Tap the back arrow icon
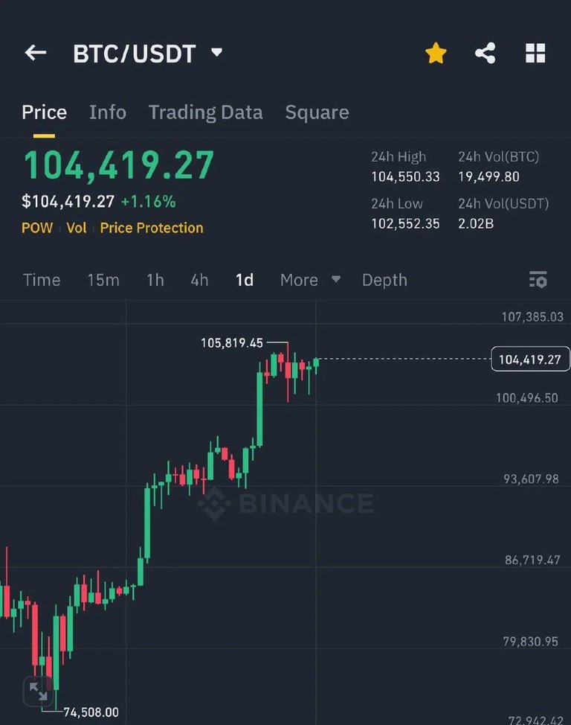This screenshot has height=725, width=571. coord(36,53)
